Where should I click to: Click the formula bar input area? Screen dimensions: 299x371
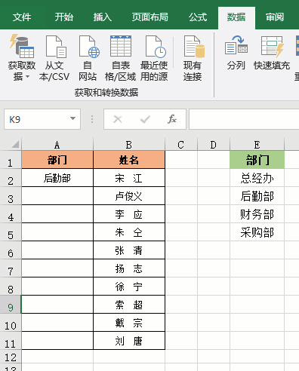pos(244,119)
